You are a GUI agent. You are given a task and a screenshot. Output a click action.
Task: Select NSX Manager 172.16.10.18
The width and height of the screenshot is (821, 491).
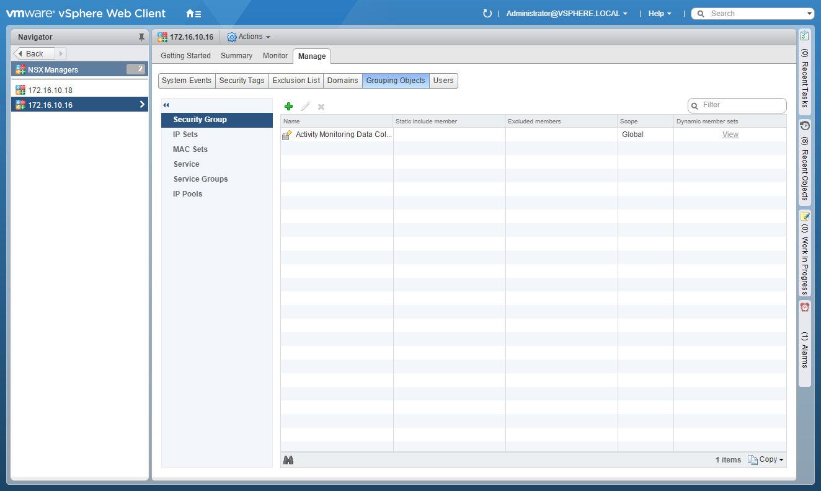(50, 91)
